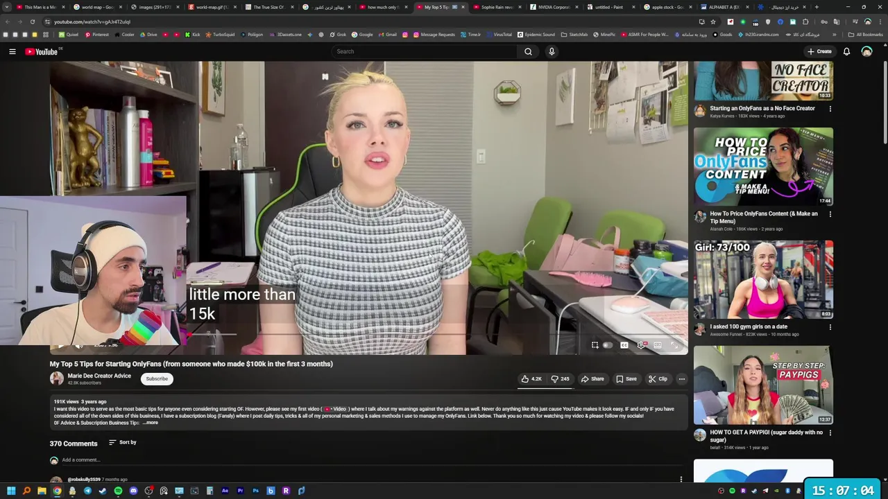
Task: Launch Premiere Pro from the taskbar
Action: point(240,491)
